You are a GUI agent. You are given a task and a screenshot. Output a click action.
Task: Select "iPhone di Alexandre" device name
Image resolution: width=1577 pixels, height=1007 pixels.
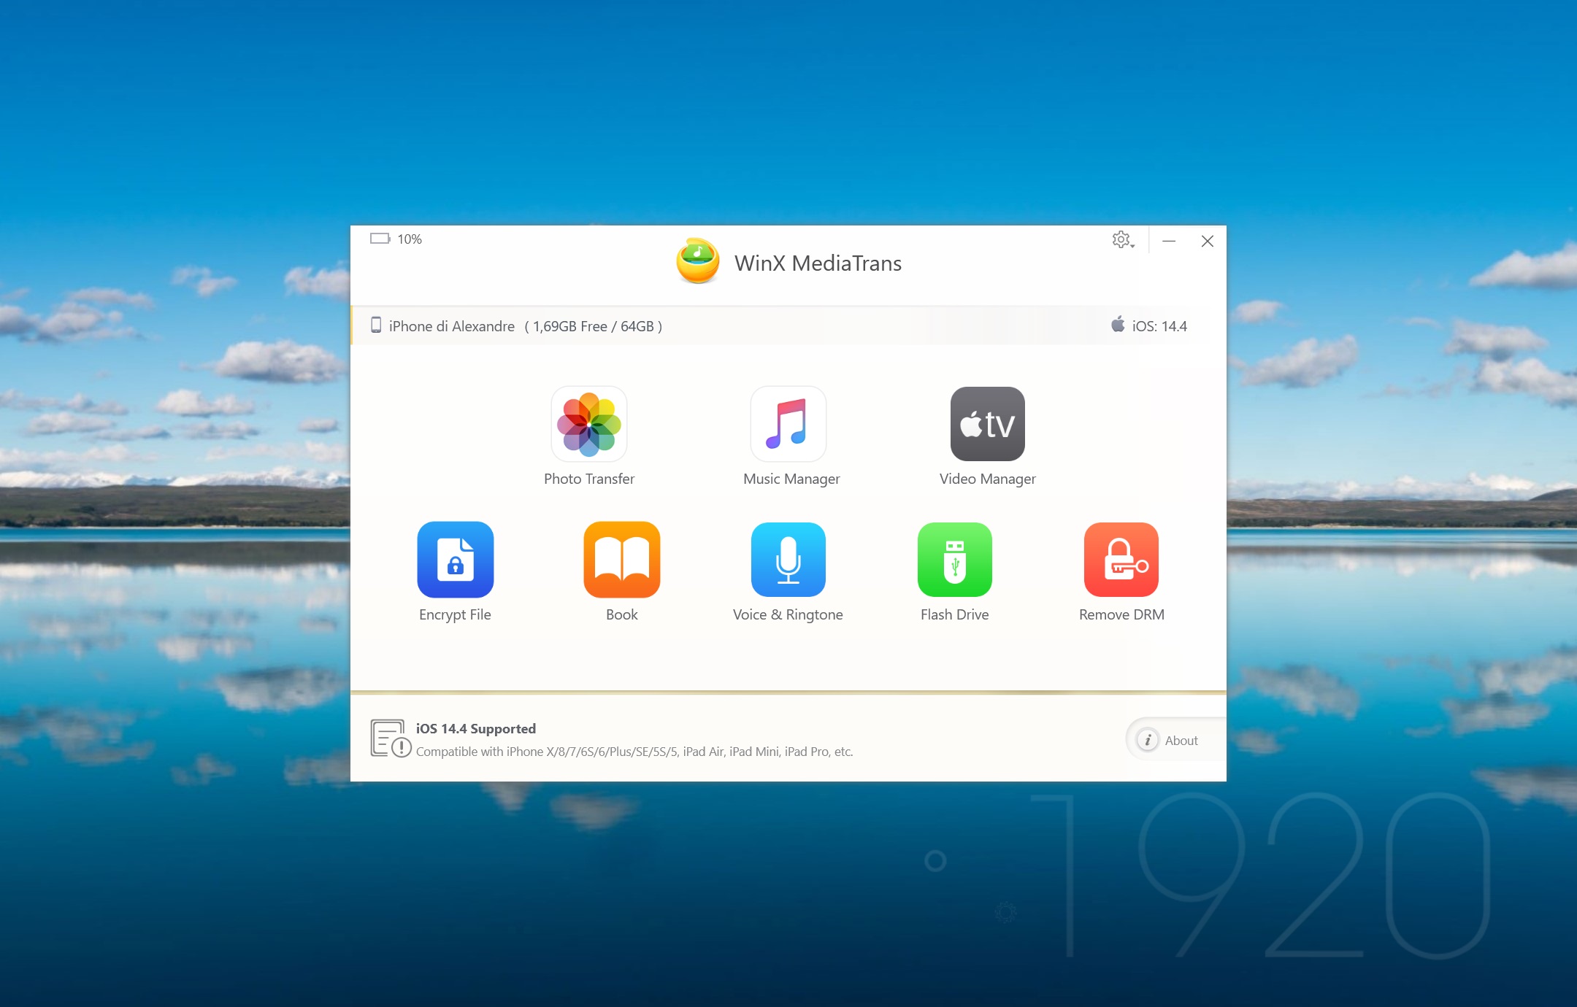click(452, 326)
